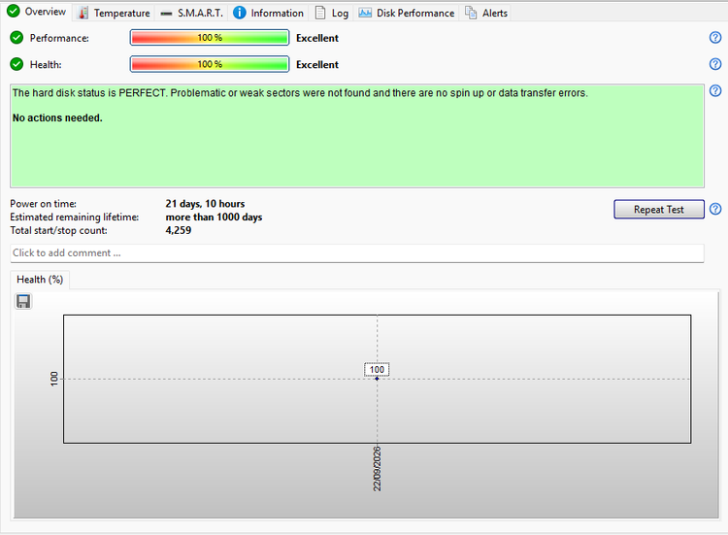Viewport: 728px width, 535px height.
Task: Click the 'Power on time:' label
Action: tap(43, 204)
